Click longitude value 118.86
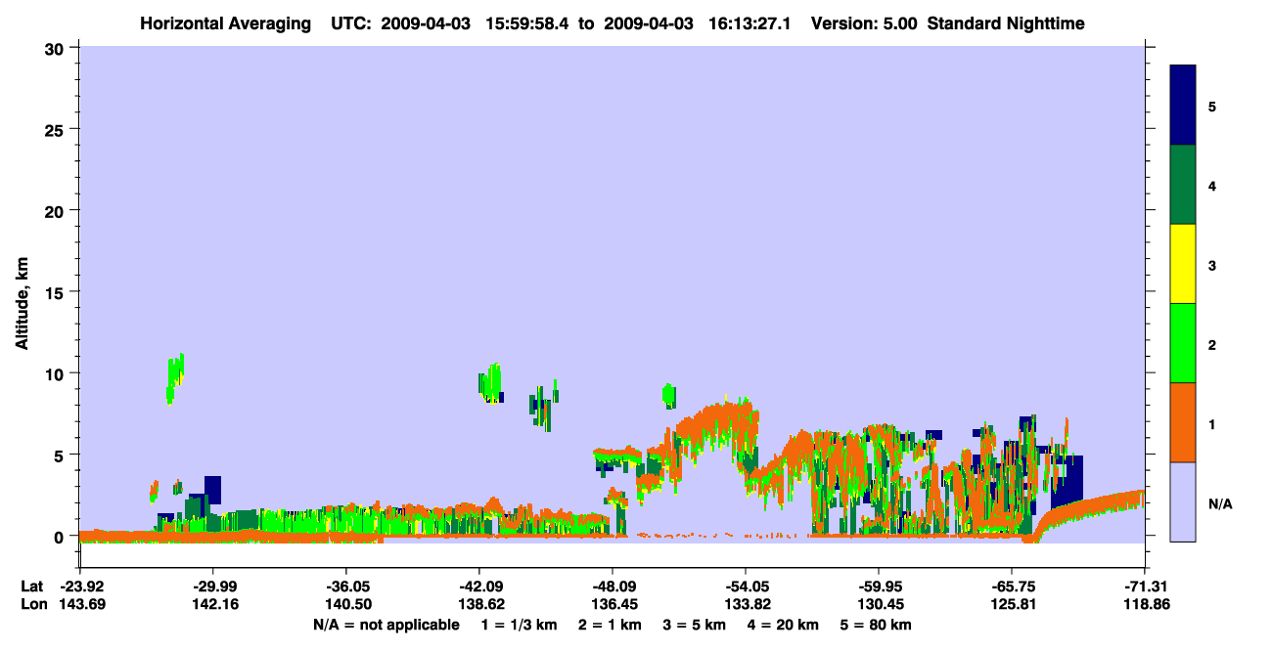Viewport: 1272px width, 652px height. click(x=1145, y=604)
